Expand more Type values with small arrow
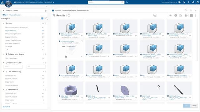The width and height of the screenshot is (200, 112). pyautogui.click(x=7, y=50)
